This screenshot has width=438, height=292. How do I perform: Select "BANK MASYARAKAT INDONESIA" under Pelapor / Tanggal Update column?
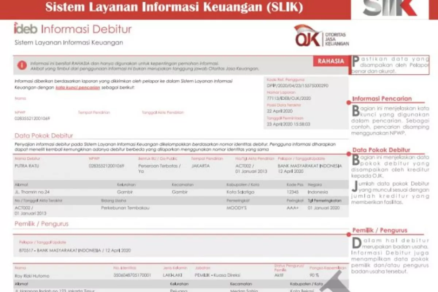(310, 166)
